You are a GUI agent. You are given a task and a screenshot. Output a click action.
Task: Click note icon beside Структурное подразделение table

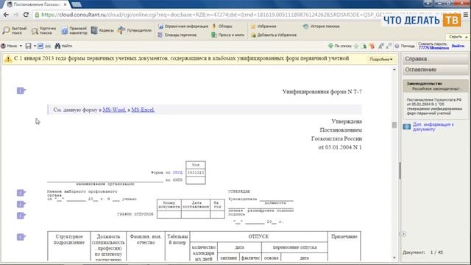tap(21, 237)
